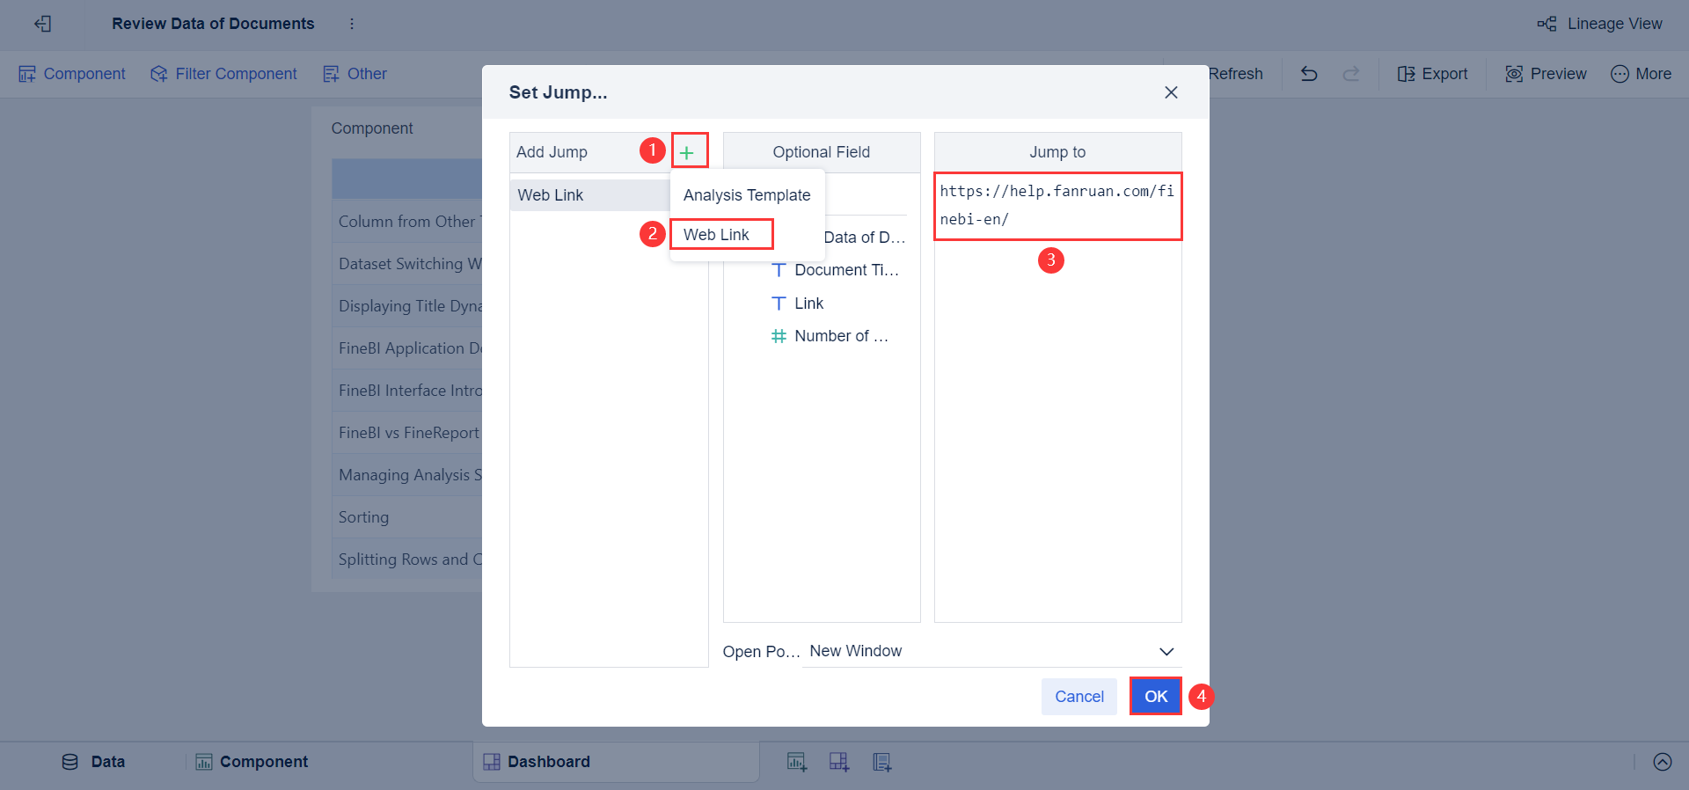Click the add text/other icon in bottom bar
The width and height of the screenshot is (1689, 790).
click(x=881, y=762)
